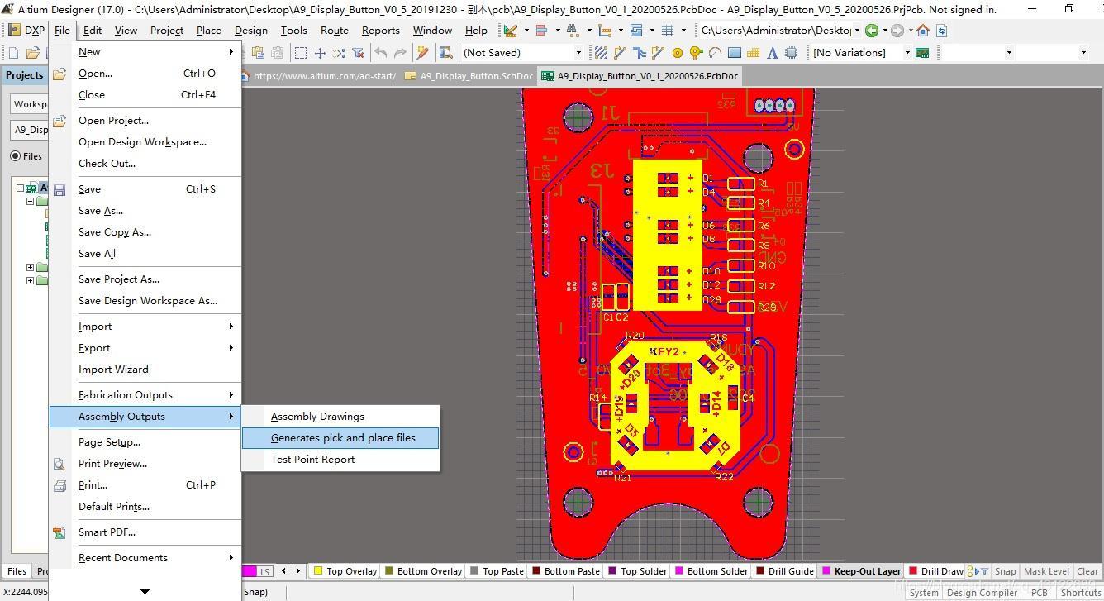Expand the Fabrication Outputs submenu
The image size is (1104, 601).
point(145,395)
